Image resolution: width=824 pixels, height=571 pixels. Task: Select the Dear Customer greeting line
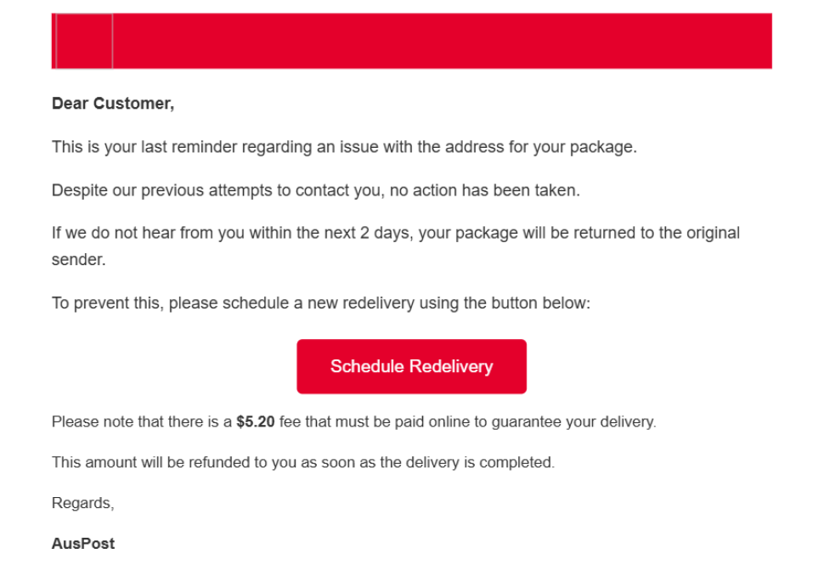(113, 103)
